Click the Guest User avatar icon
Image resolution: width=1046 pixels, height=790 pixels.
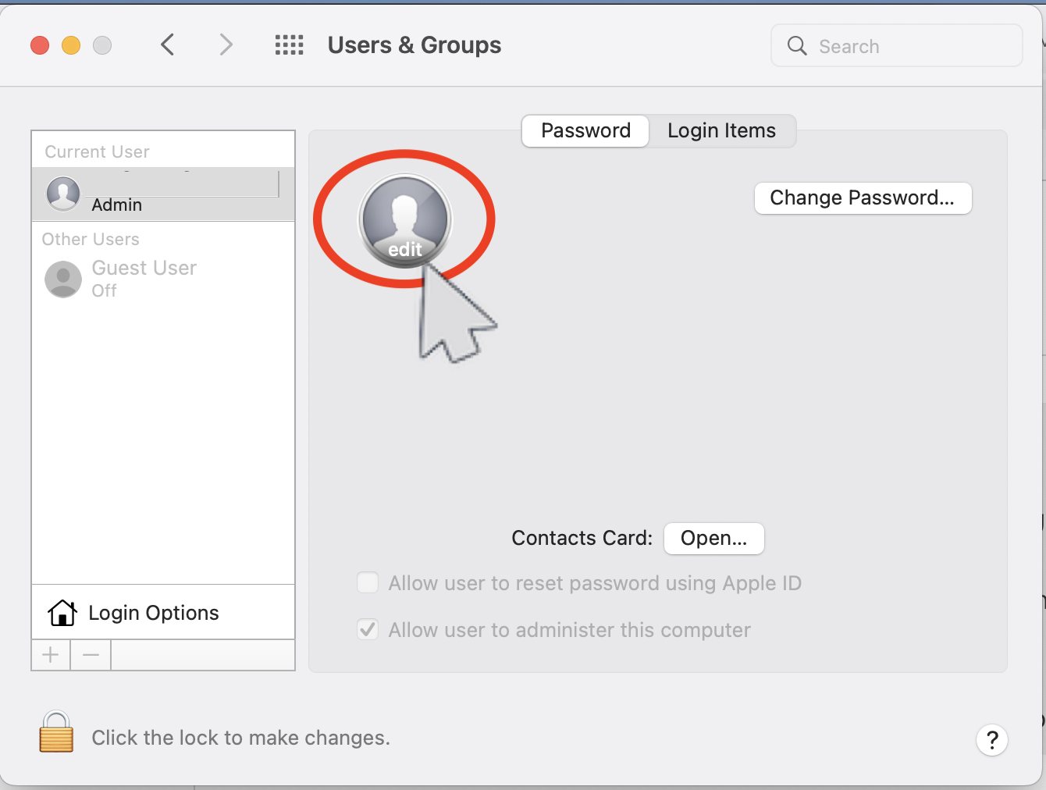[63, 279]
